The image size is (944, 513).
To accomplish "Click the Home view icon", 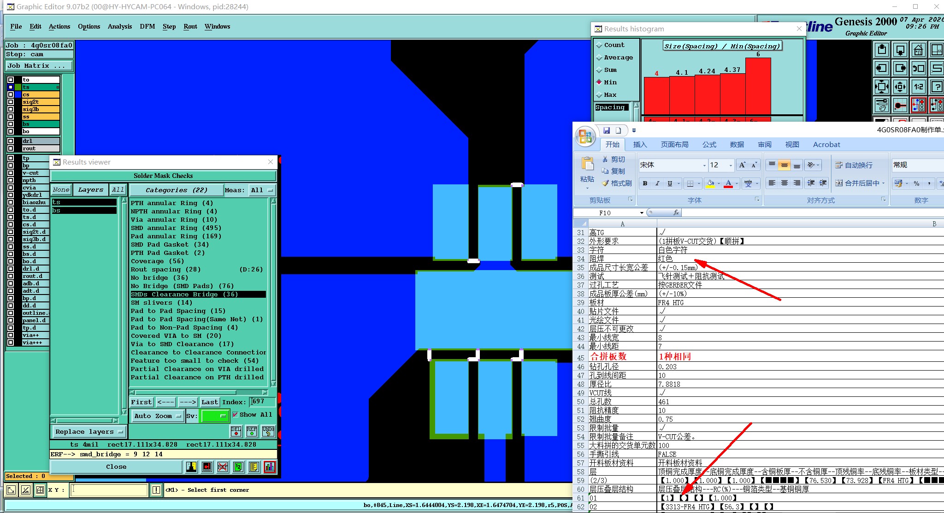I will [x=918, y=50].
